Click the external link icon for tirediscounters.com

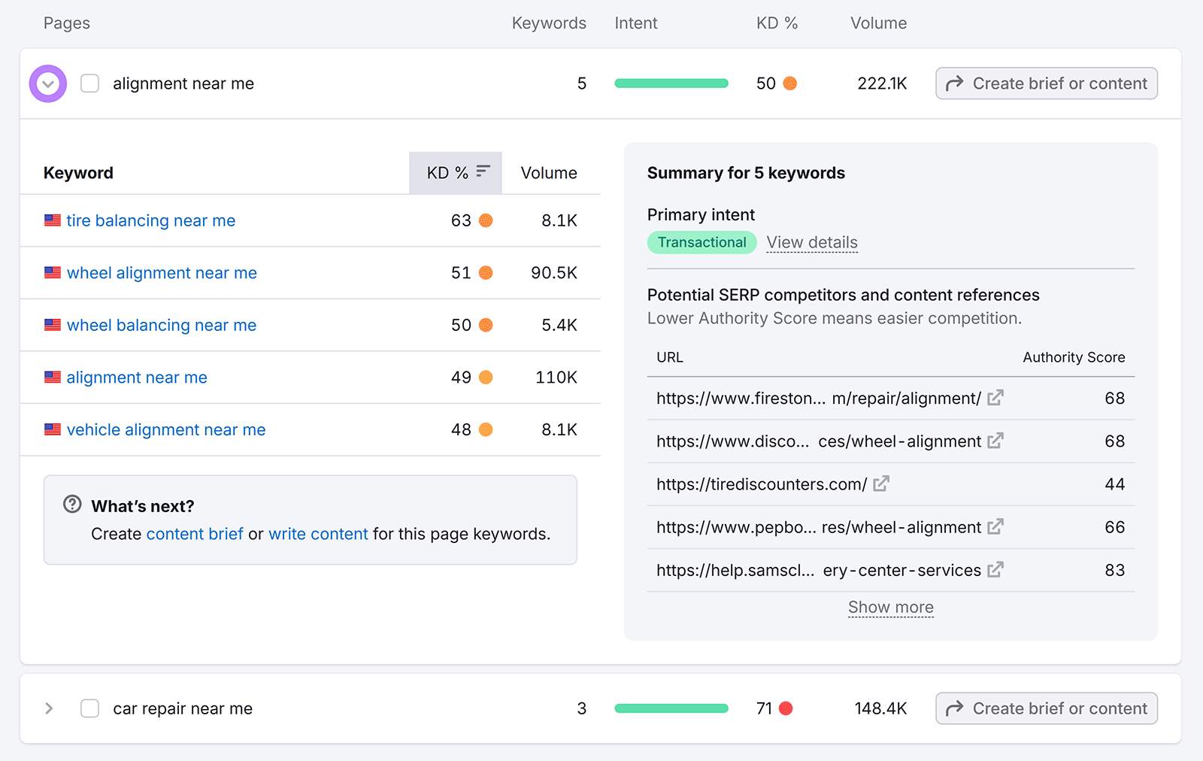pos(880,484)
